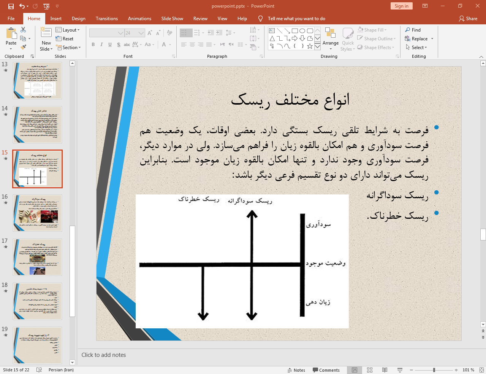
Task: Click Find in Editing group
Action: coord(413,30)
